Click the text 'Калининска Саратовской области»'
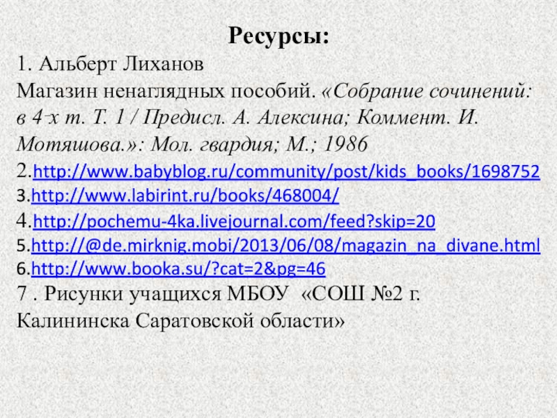Viewport: 557px width, 418px height. [180, 321]
